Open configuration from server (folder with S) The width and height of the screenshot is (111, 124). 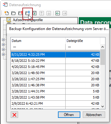[x=20, y=13]
